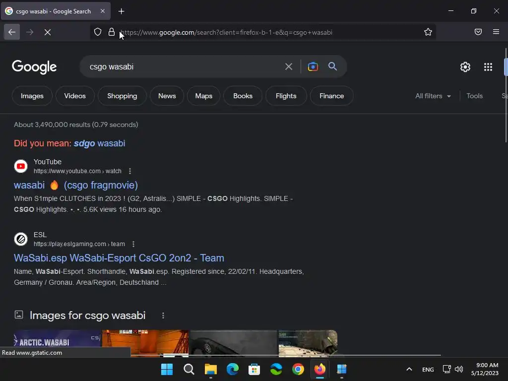Screen dimensions: 508x381
Task: Search by image with camera icon
Action: (x=313, y=66)
